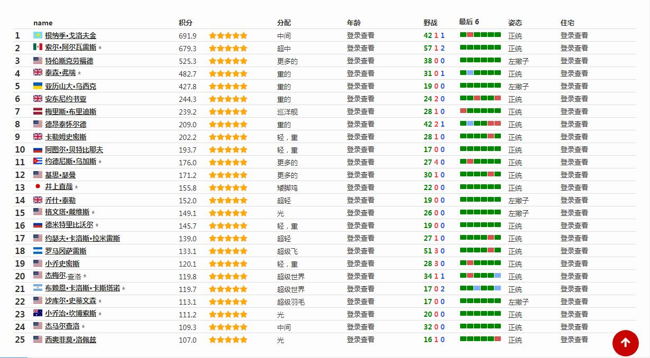This screenshot has width=650, height=358.
Task: Click the red scroll-to-top arrow button
Action: click(625, 343)
